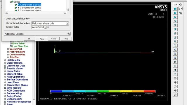Open the Nonlinear Diagnostics item

tap(19, 102)
